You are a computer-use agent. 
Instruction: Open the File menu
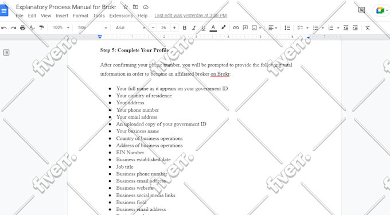point(19,15)
